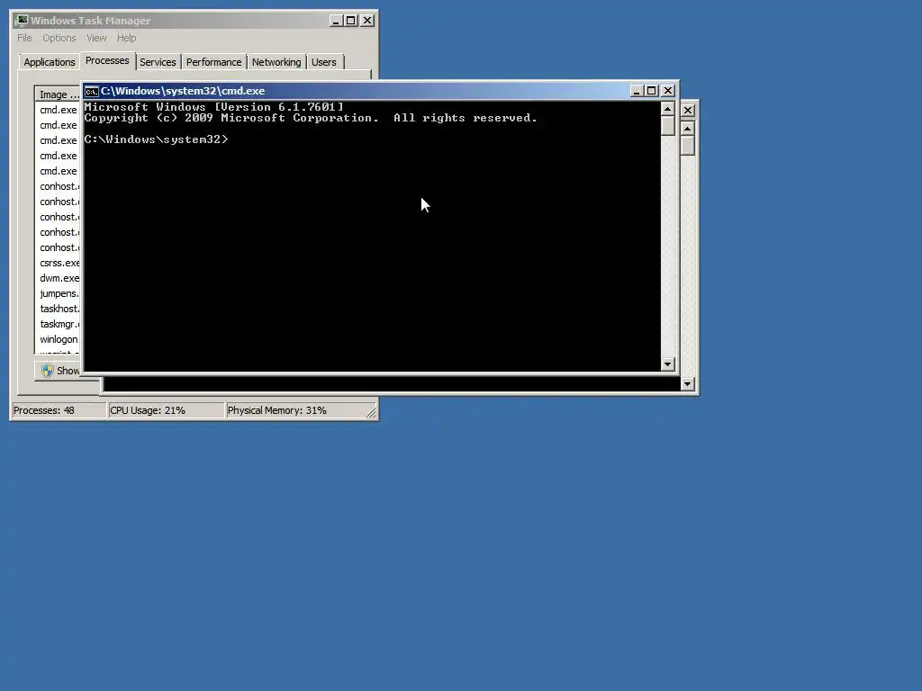Screen dimensions: 922x691
Task: Open the View menu in Task Manager
Action: [x=96, y=38]
